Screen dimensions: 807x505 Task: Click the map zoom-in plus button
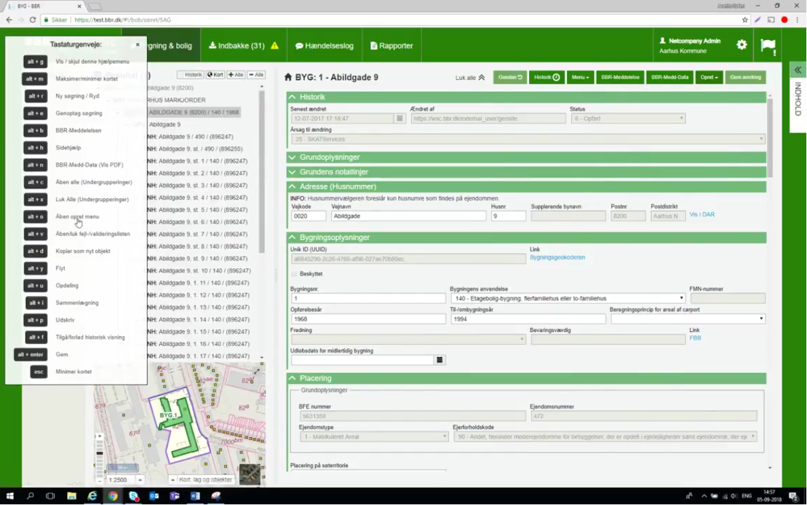pos(100,437)
